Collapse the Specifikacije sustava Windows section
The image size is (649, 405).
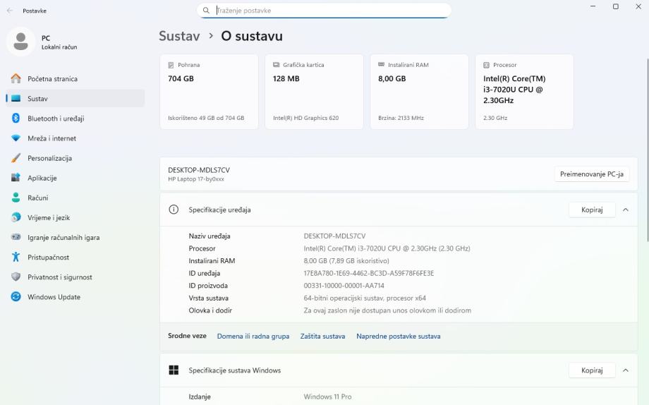[x=626, y=370]
